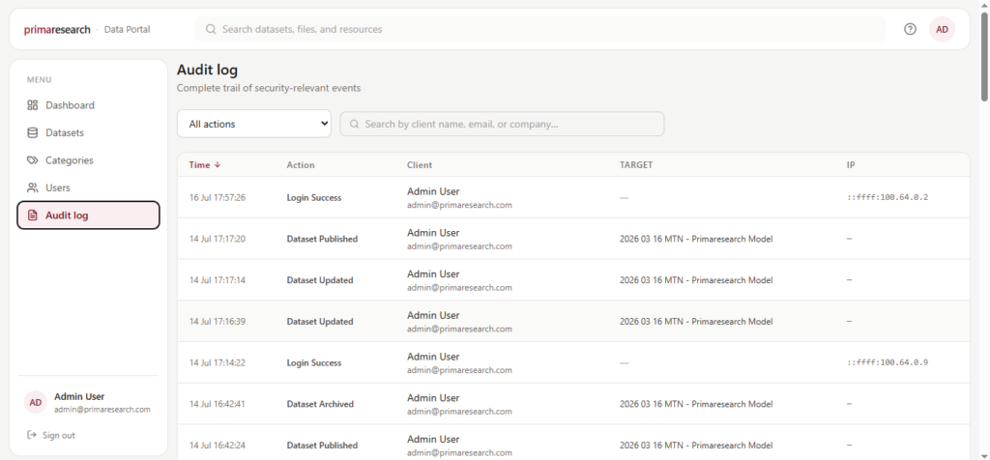The height and width of the screenshot is (460, 990).
Task: Click the TARGET column header
Action: 636,164
